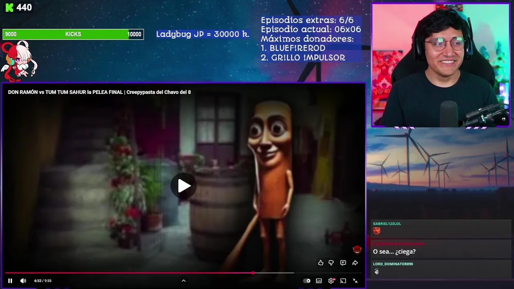The height and width of the screenshot is (289, 514).
Task: Click the 'Episodios extras: 6/6' text
Action: (x=307, y=20)
